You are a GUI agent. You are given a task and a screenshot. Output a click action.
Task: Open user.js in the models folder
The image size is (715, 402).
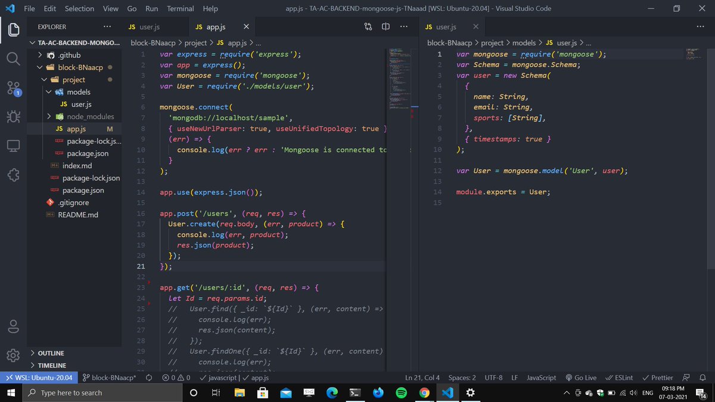click(x=74, y=104)
